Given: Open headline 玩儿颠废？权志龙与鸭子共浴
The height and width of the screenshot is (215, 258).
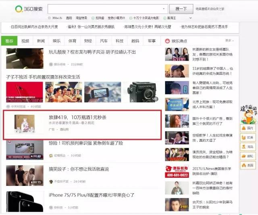Looking at the screenshot, I should click(92, 52).
